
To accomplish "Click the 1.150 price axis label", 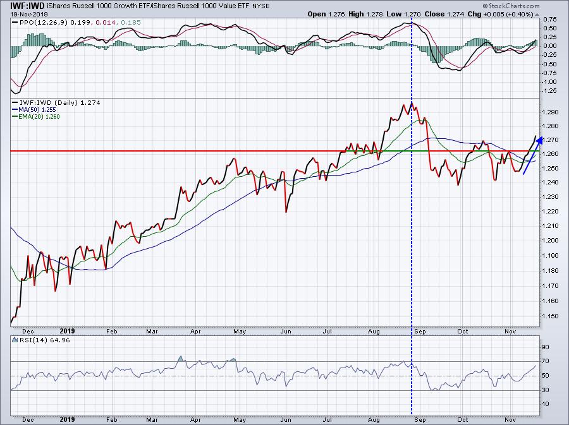I will pos(550,316).
